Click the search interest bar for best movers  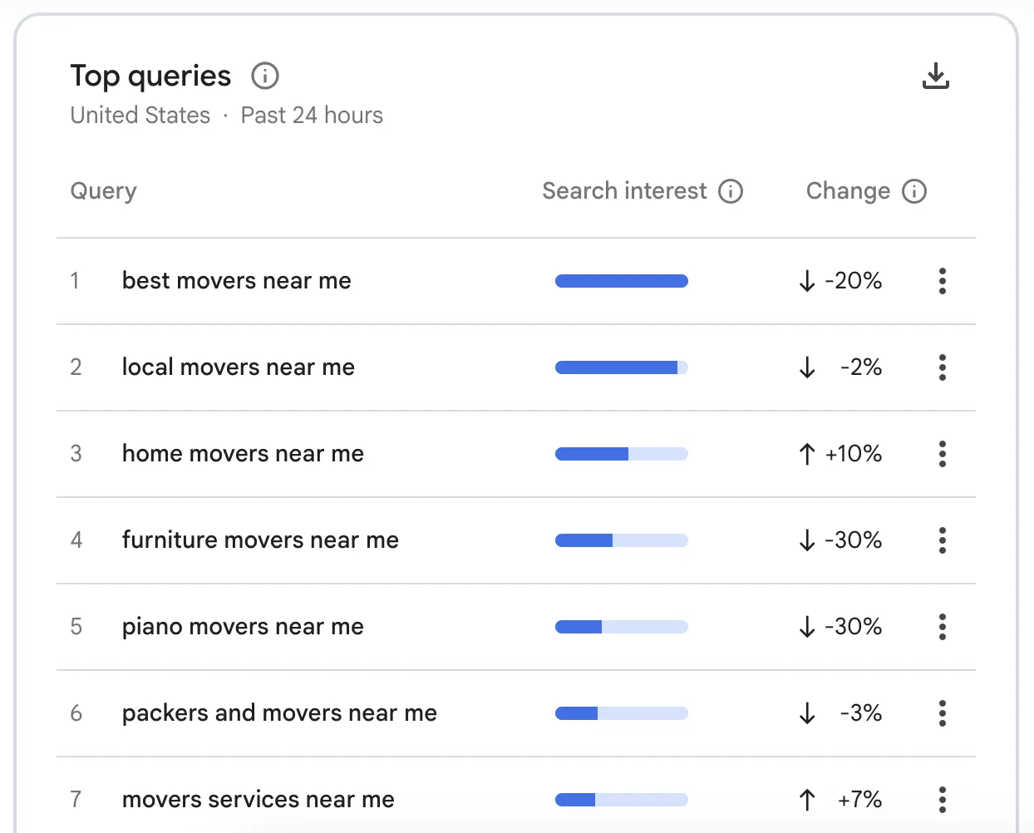[622, 281]
